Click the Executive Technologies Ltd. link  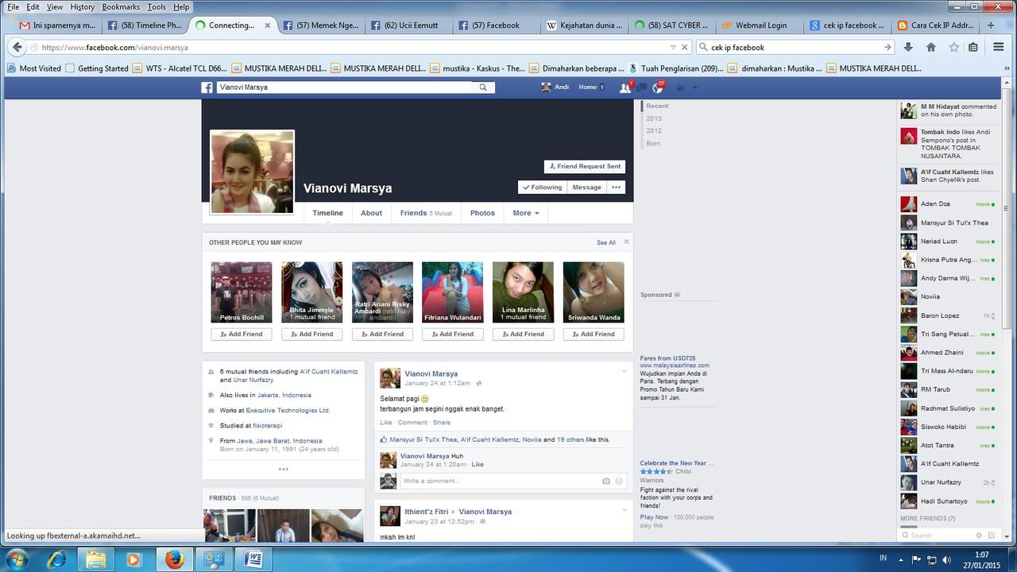click(x=288, y=410)
